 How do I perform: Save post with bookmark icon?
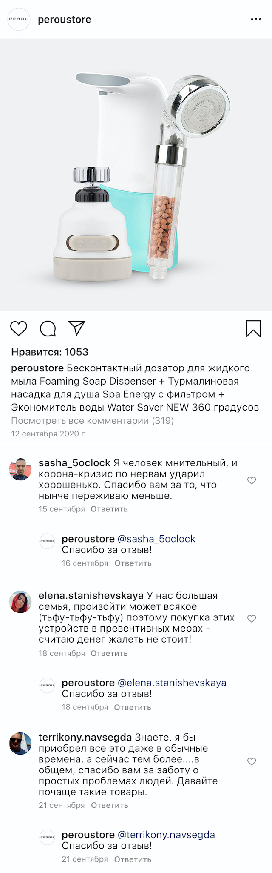pyautogui.click(x=253, y=328)
